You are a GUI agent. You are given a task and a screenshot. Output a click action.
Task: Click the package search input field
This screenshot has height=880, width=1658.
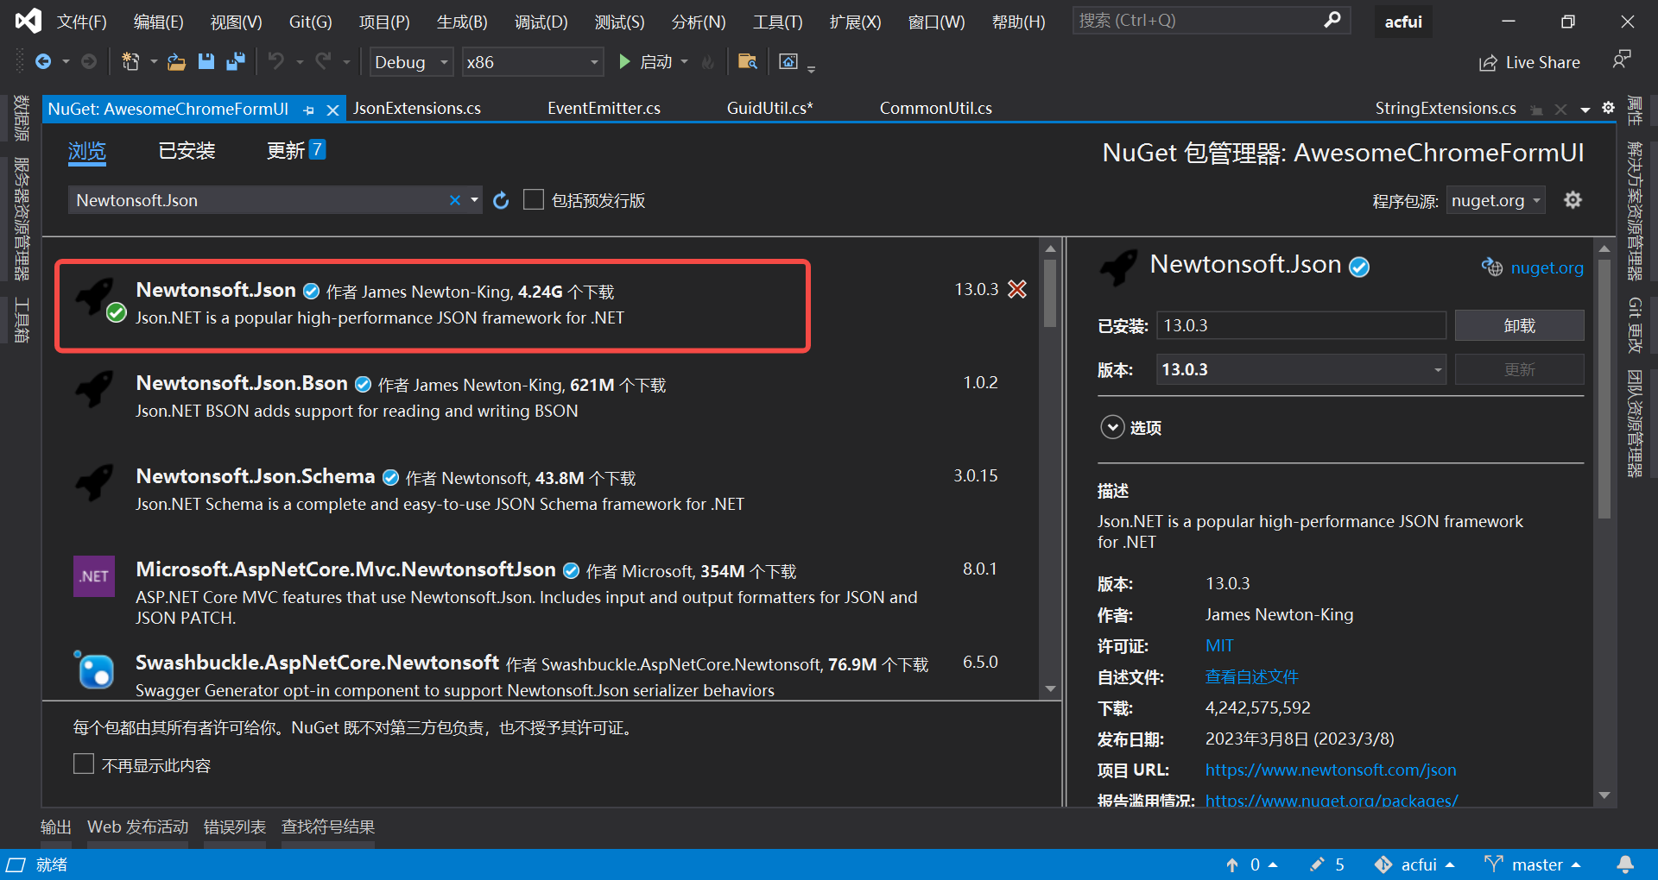click(259, 200)
